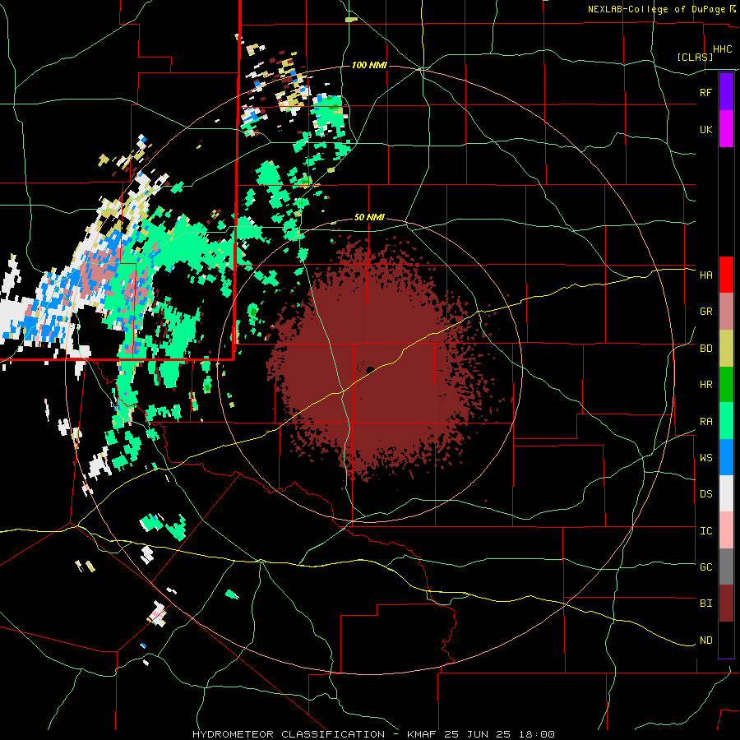Click the light green RA legend swatch
740x740 pixels.
click(x=726, y=421)
